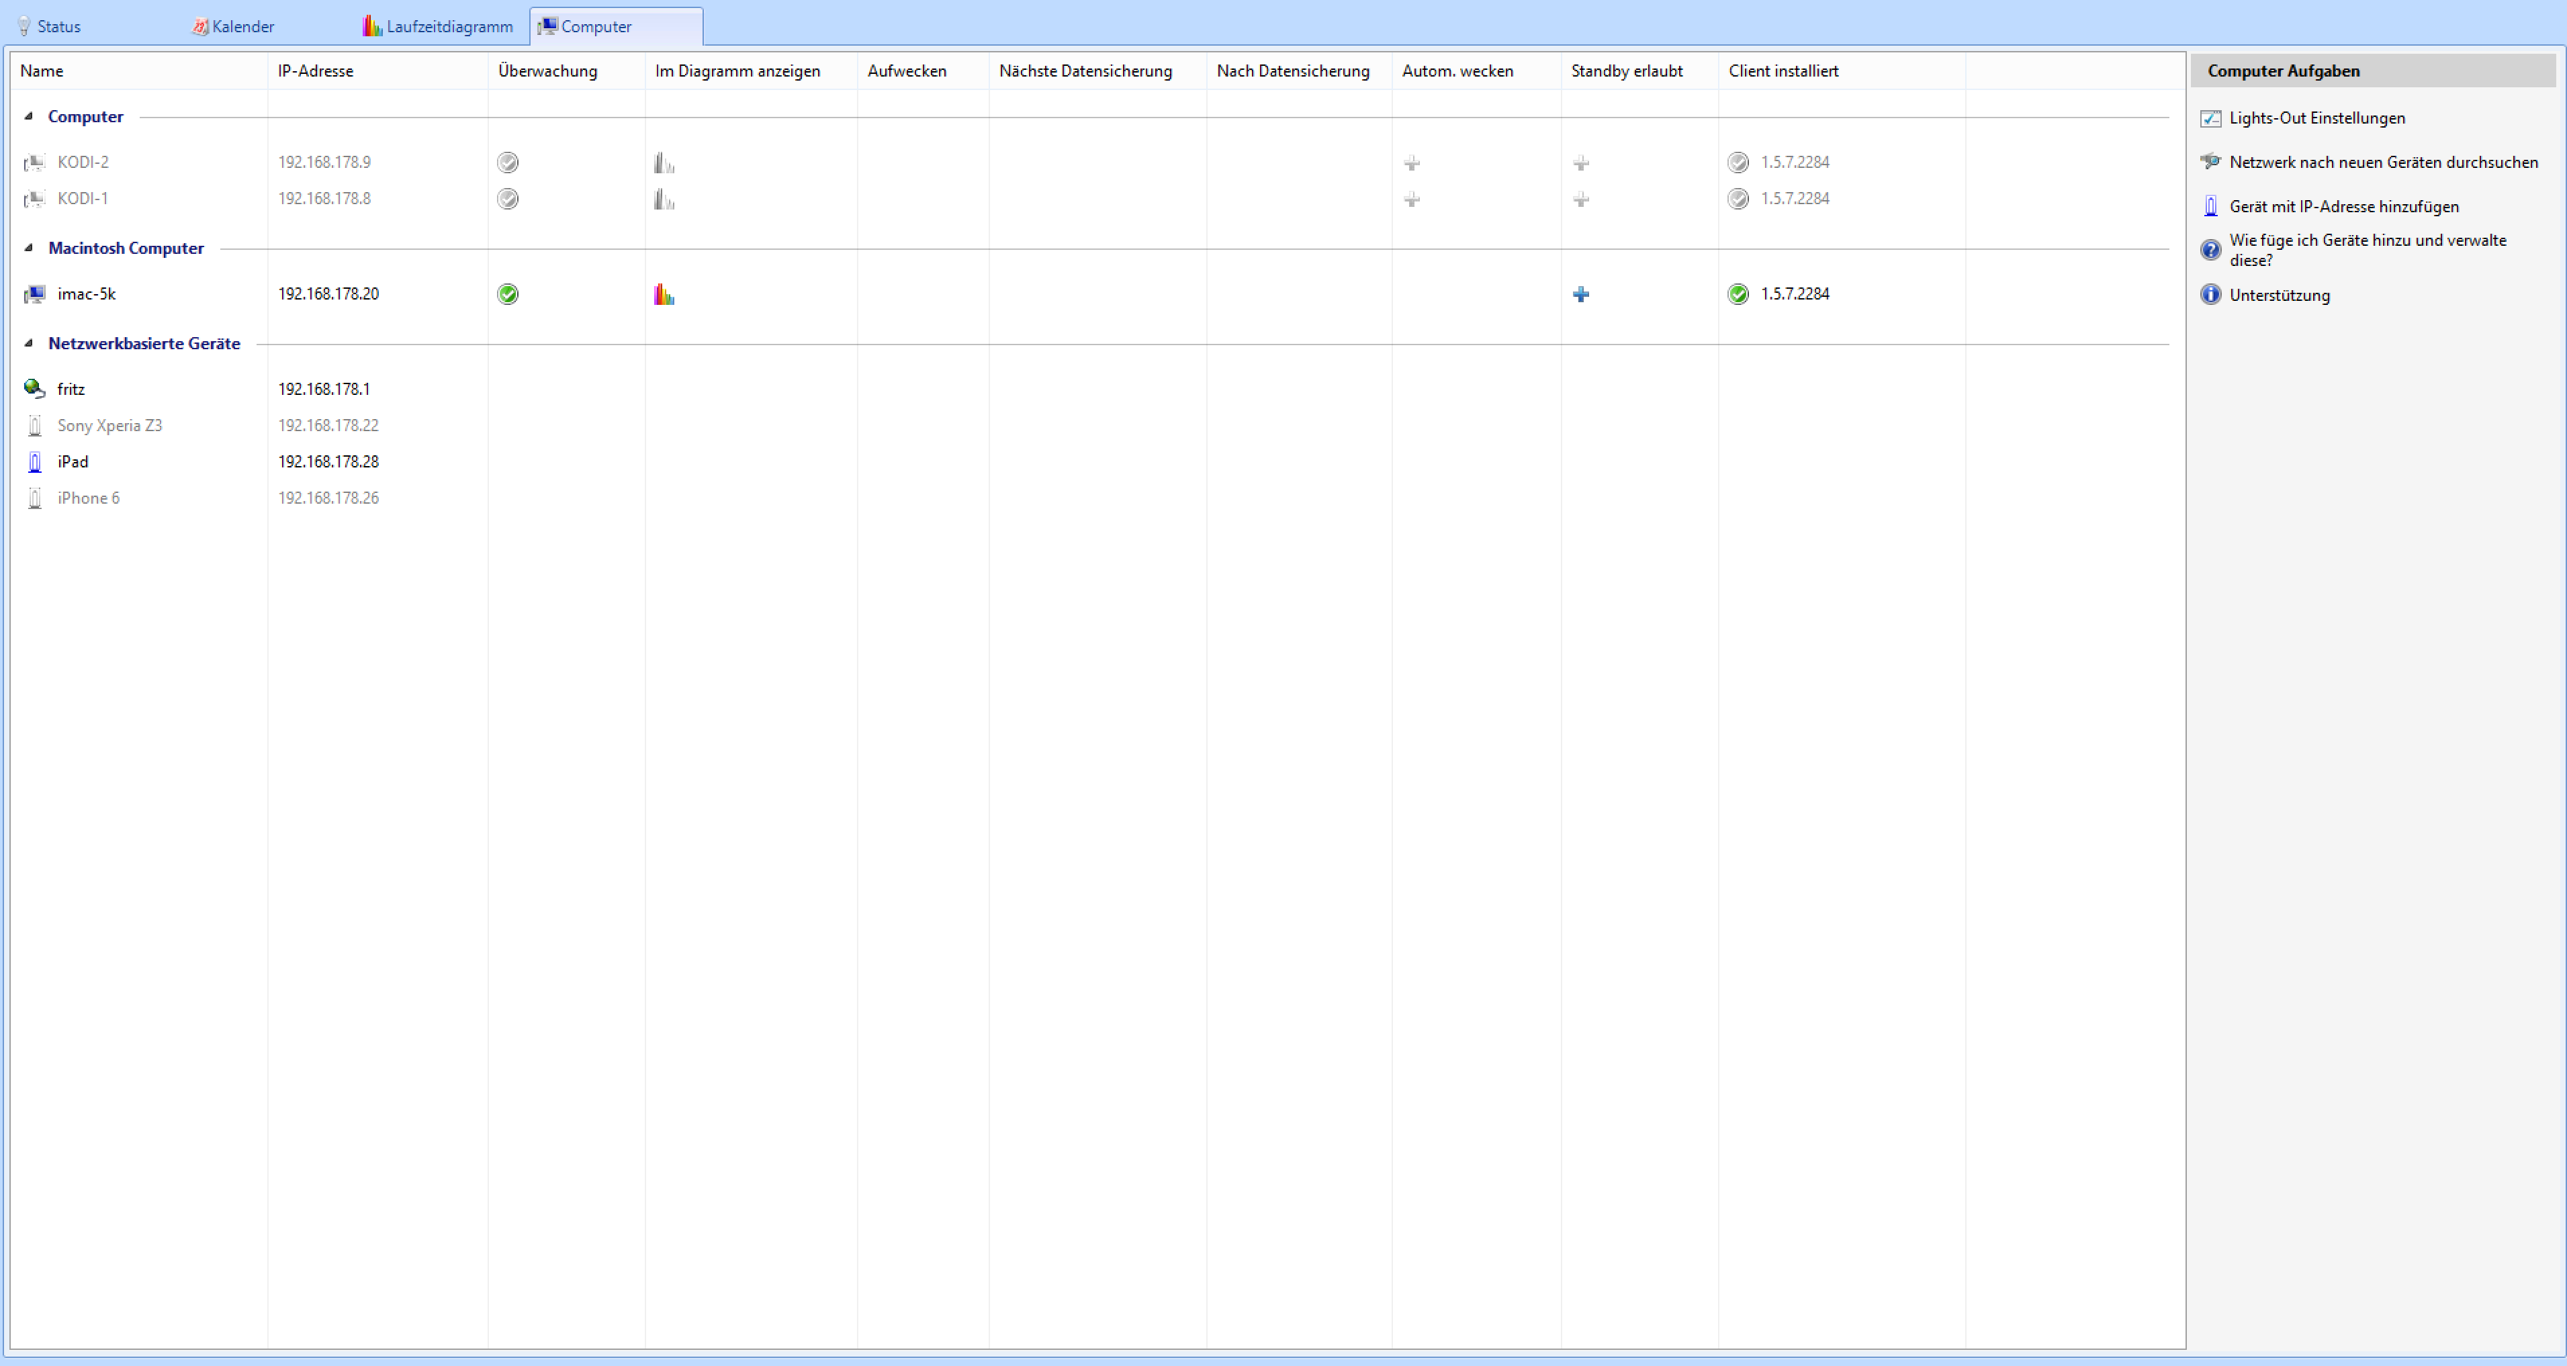Collapse the Computer group

pyautogui.click(x=29, y=117)
